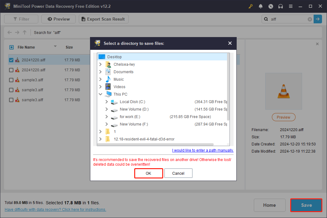Expand the Videos folder node

pyautogui.click(x=101, y=87)
